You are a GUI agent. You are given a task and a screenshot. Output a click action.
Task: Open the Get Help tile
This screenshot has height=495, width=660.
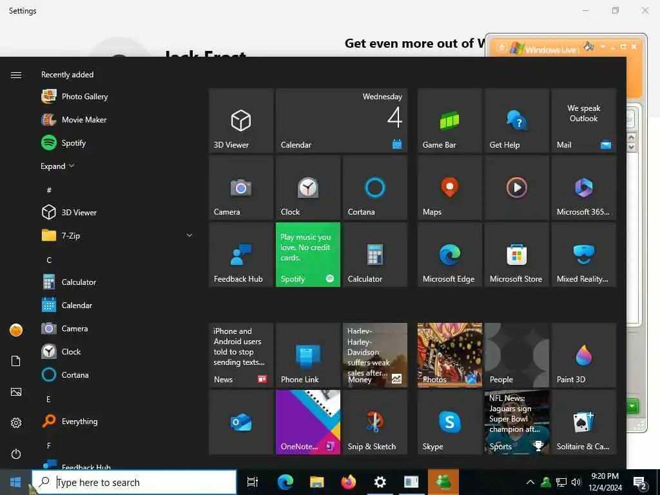pyautogui.click(x=516, y=121)
